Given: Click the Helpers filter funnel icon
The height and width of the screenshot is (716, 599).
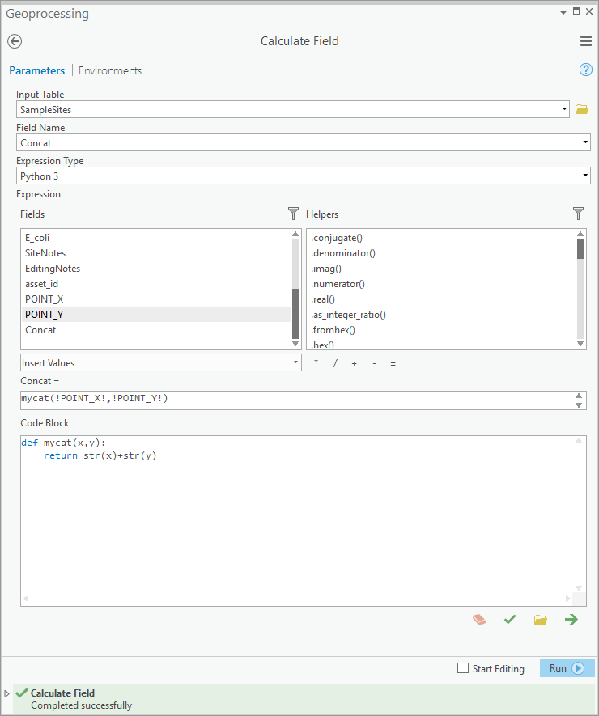Looking at the screenshot, I should pos(578,214).
